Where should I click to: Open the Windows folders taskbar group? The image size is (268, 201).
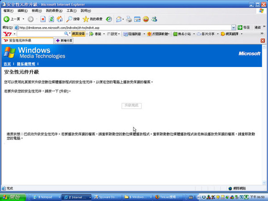[137, 197]
